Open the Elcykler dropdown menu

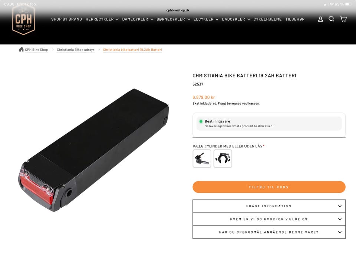pyautogui.click(x=206, y=19)
